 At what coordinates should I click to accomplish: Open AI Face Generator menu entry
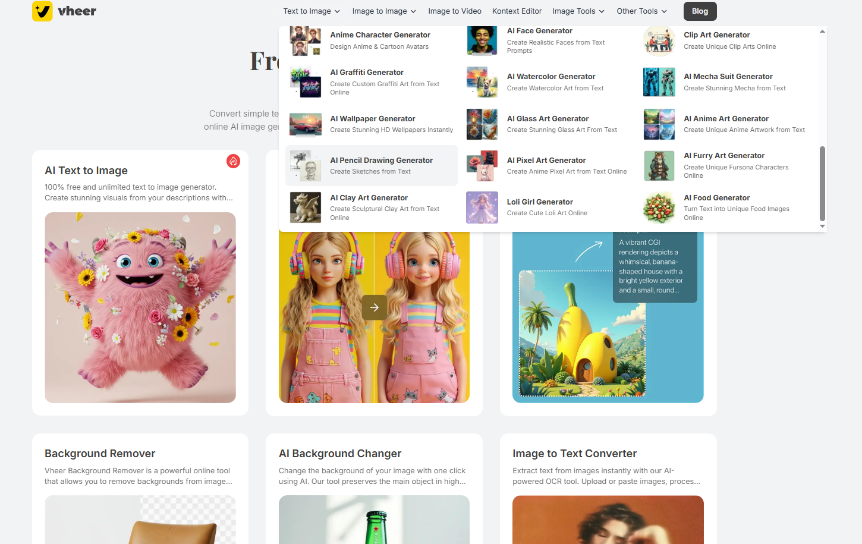(540, 31)
